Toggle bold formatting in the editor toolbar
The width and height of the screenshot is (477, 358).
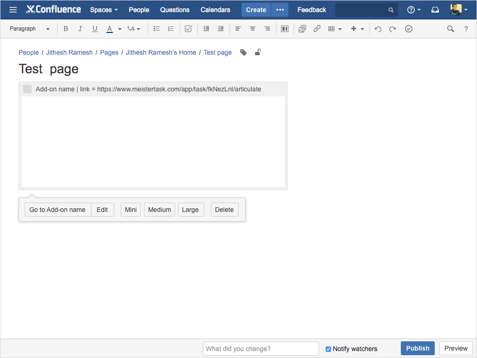point(65,29)
